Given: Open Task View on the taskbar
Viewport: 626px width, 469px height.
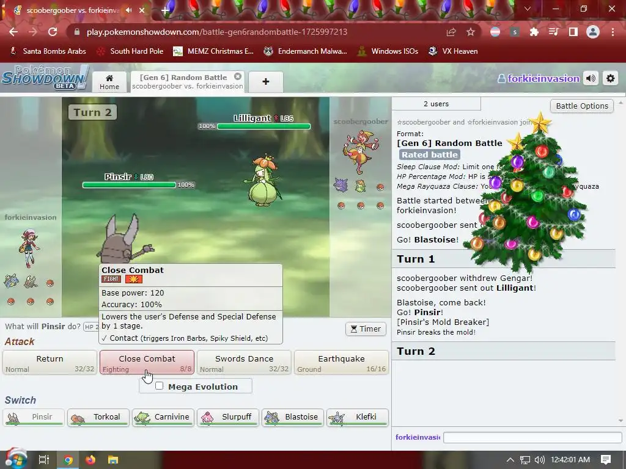Looking at the screenshot, I should click(x=44, y=460).
